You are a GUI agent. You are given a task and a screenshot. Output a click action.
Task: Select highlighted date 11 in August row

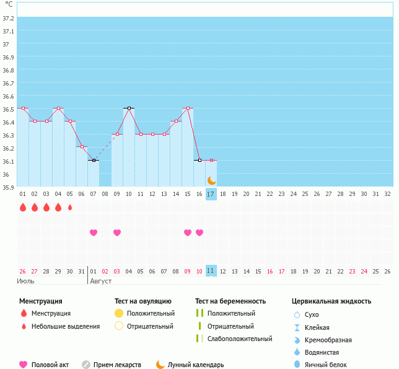(x=211, y=271)
